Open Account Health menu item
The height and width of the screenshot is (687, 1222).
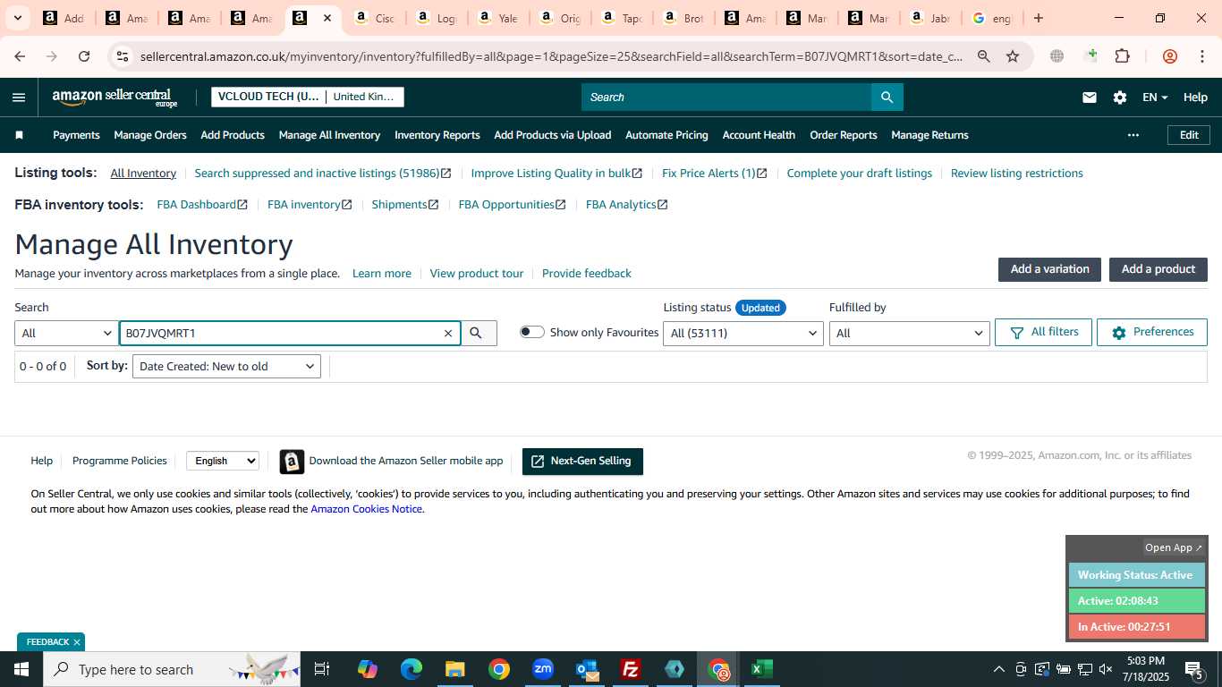coord(759,135)
